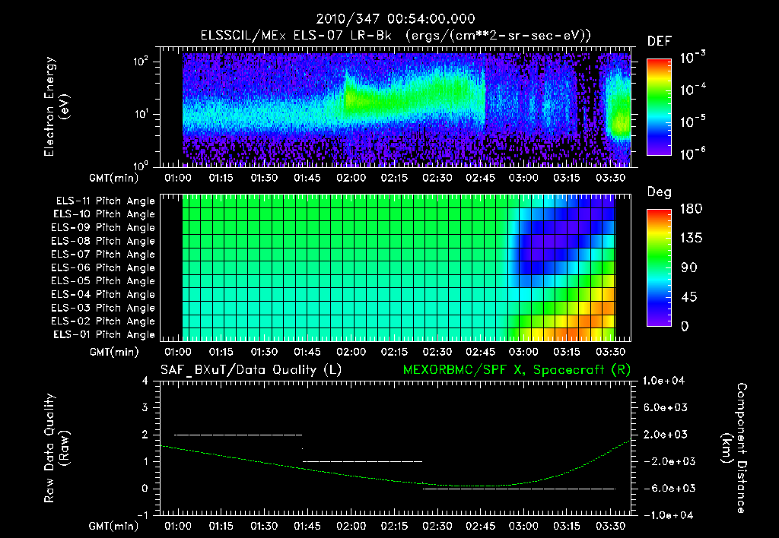Screen dimensions: 779x538
Task: Select the 10^-5 DEF scale label
Action: point(692,122)
